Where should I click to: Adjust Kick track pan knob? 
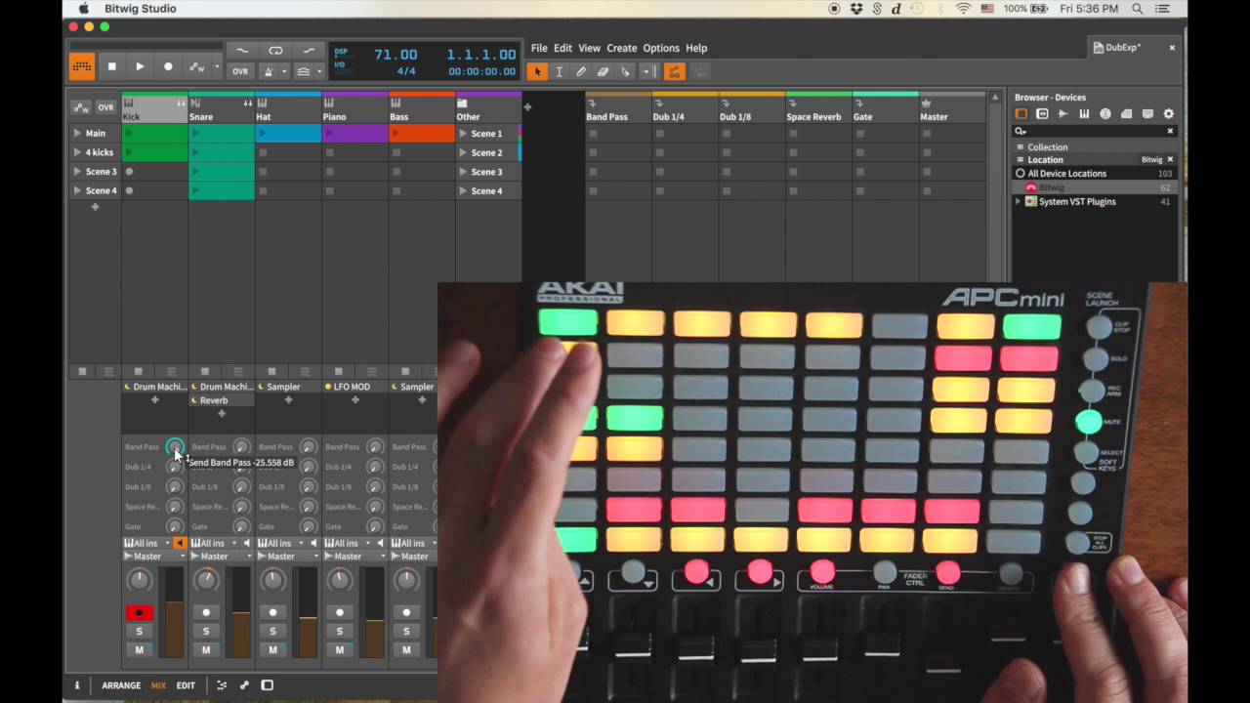(x=140, y=580)
